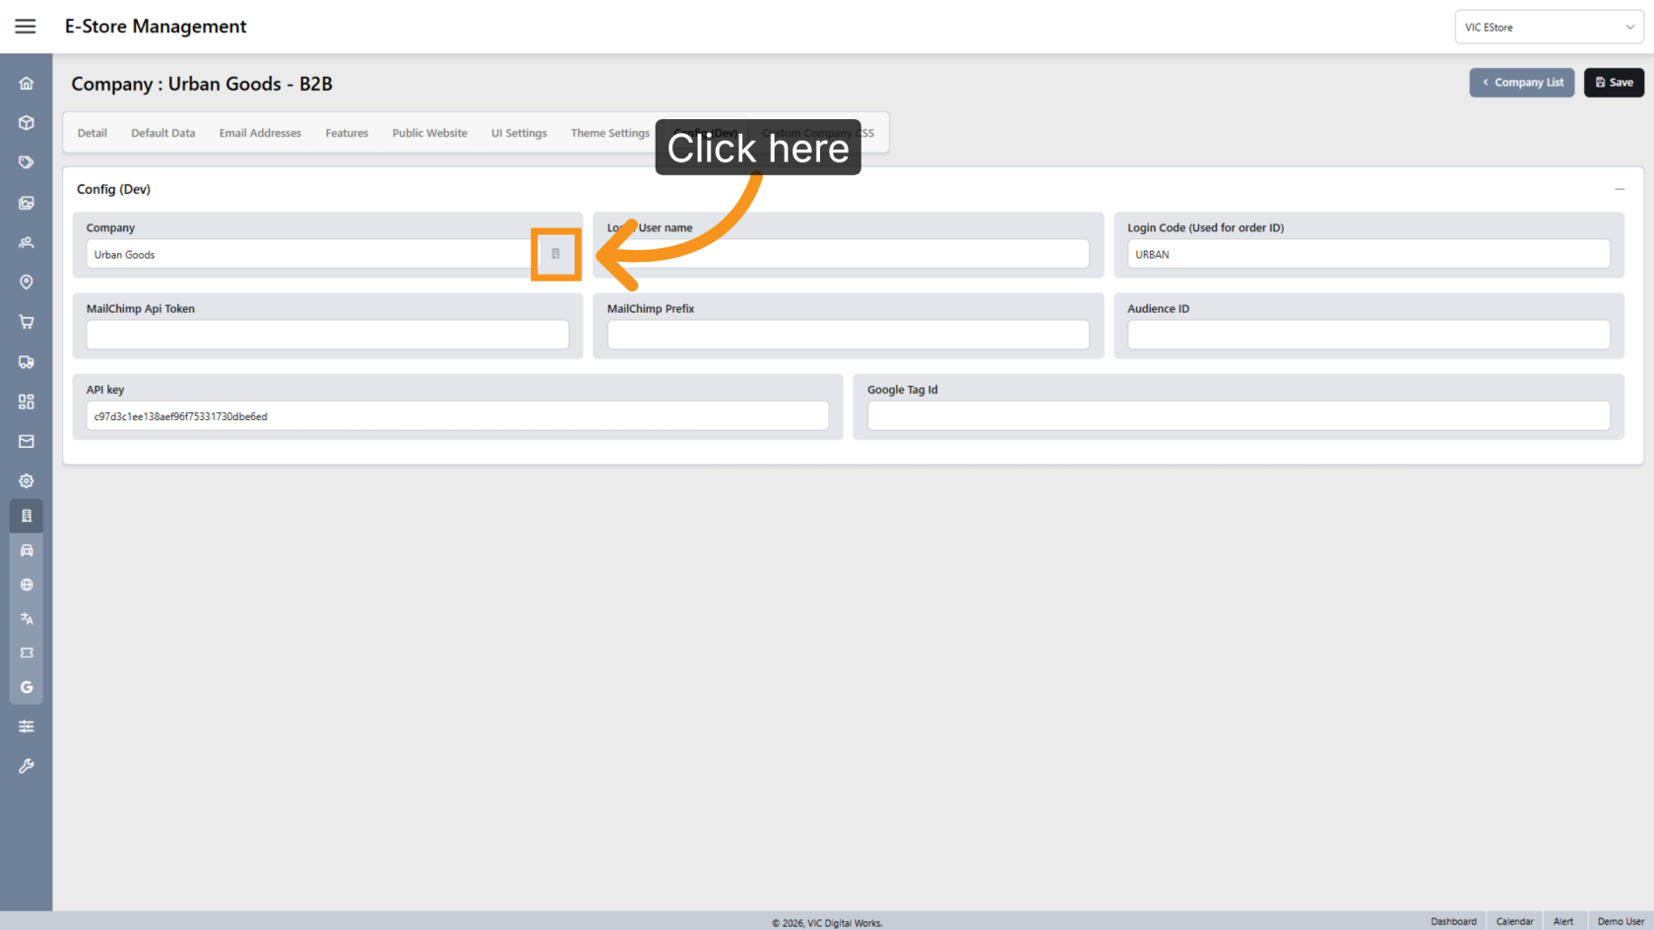Open the delivery truck icon

click(x=27, y=362)
